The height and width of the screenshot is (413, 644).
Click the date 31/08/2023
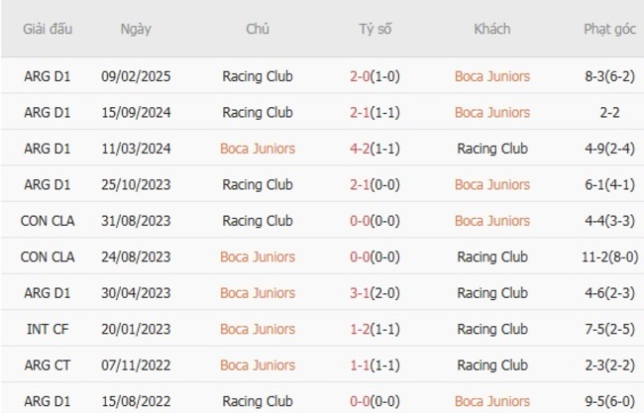tap(136, 221)
